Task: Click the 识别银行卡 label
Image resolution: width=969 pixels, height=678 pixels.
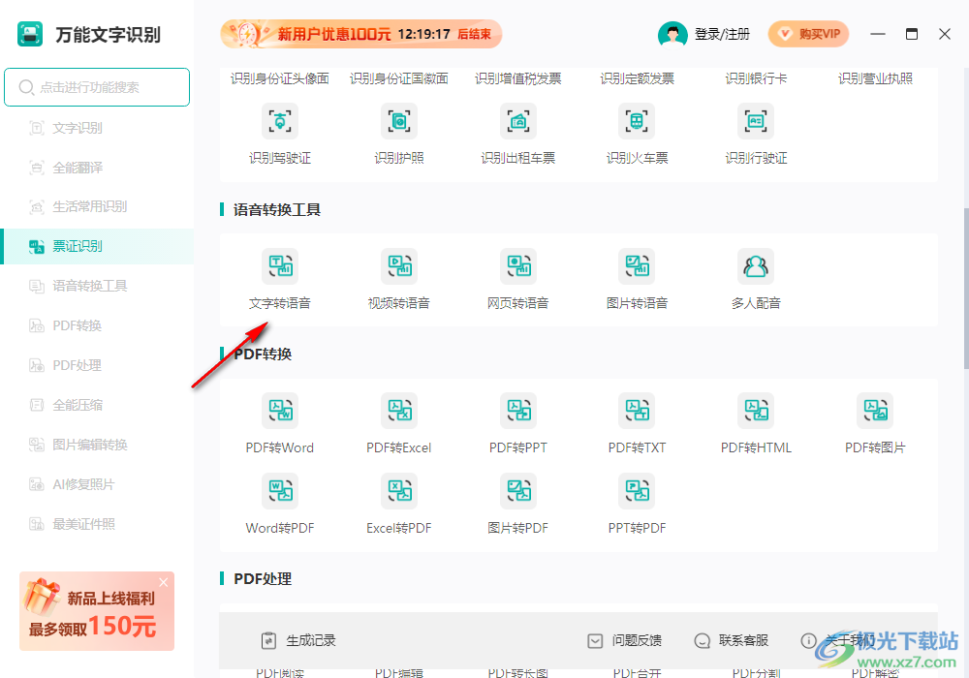Action: [x=756, y=78]
